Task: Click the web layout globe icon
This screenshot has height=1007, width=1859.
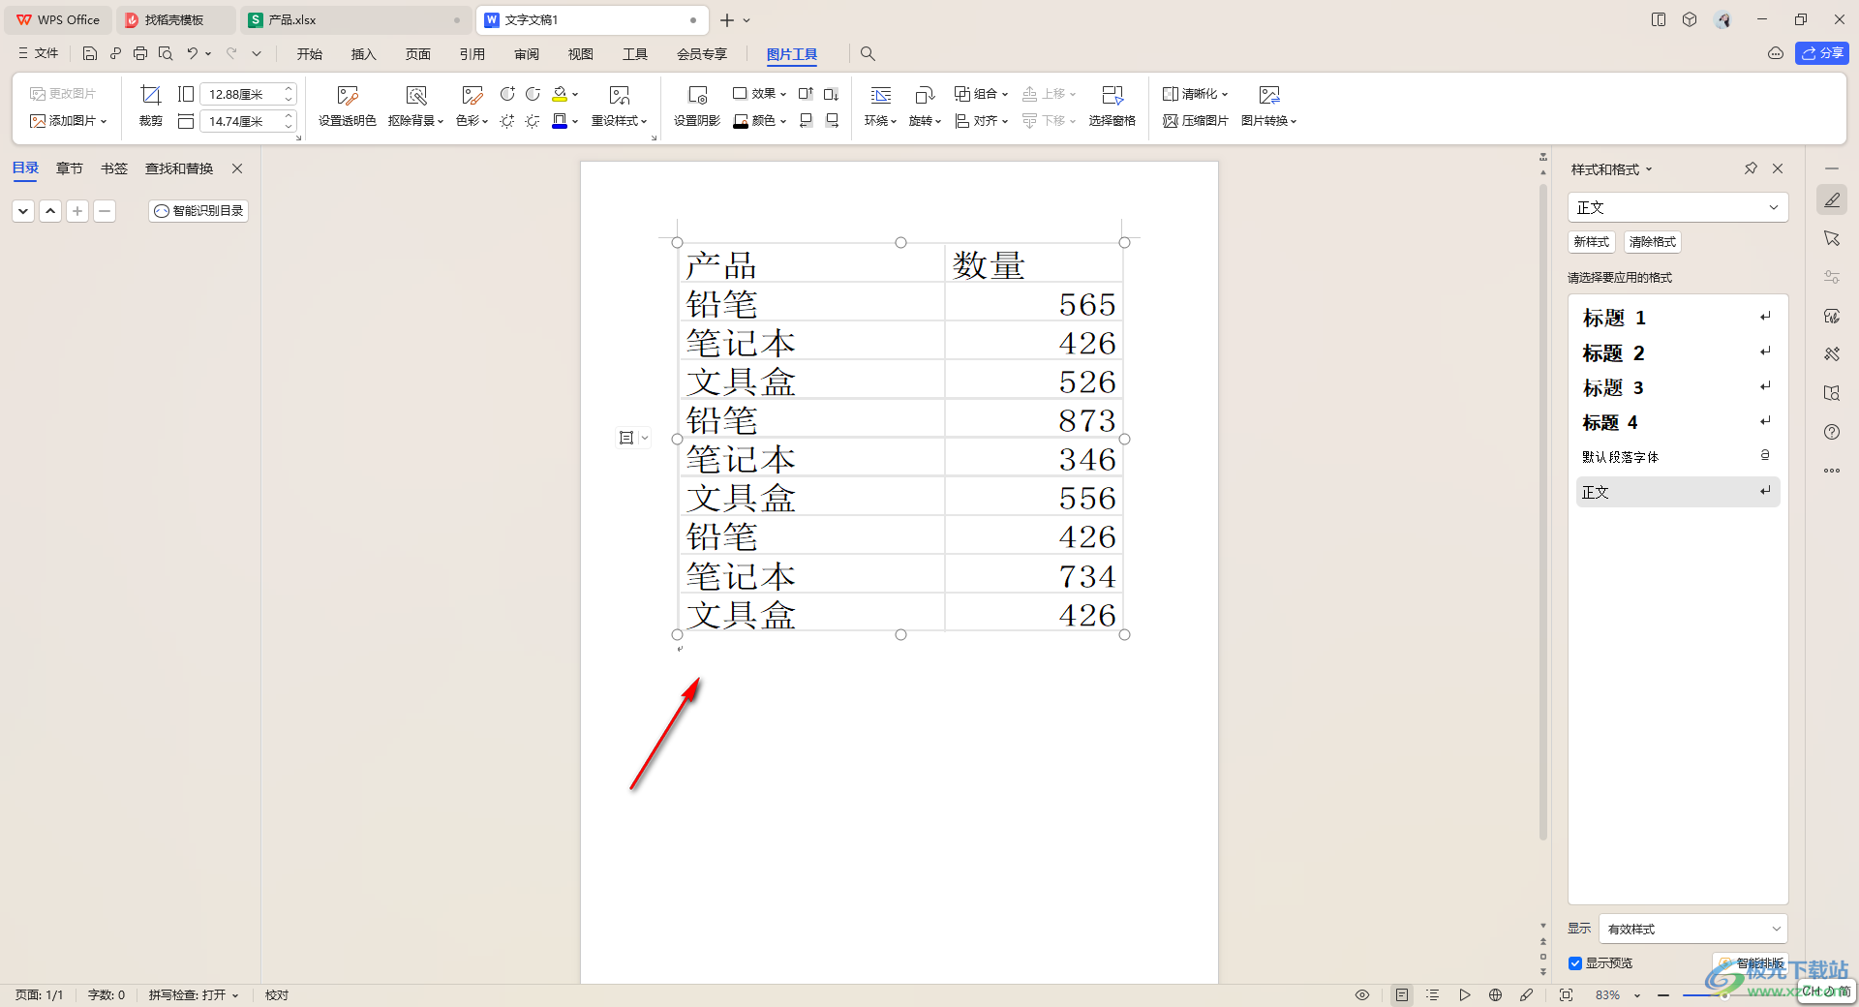Action: (x=1496, y=994)
